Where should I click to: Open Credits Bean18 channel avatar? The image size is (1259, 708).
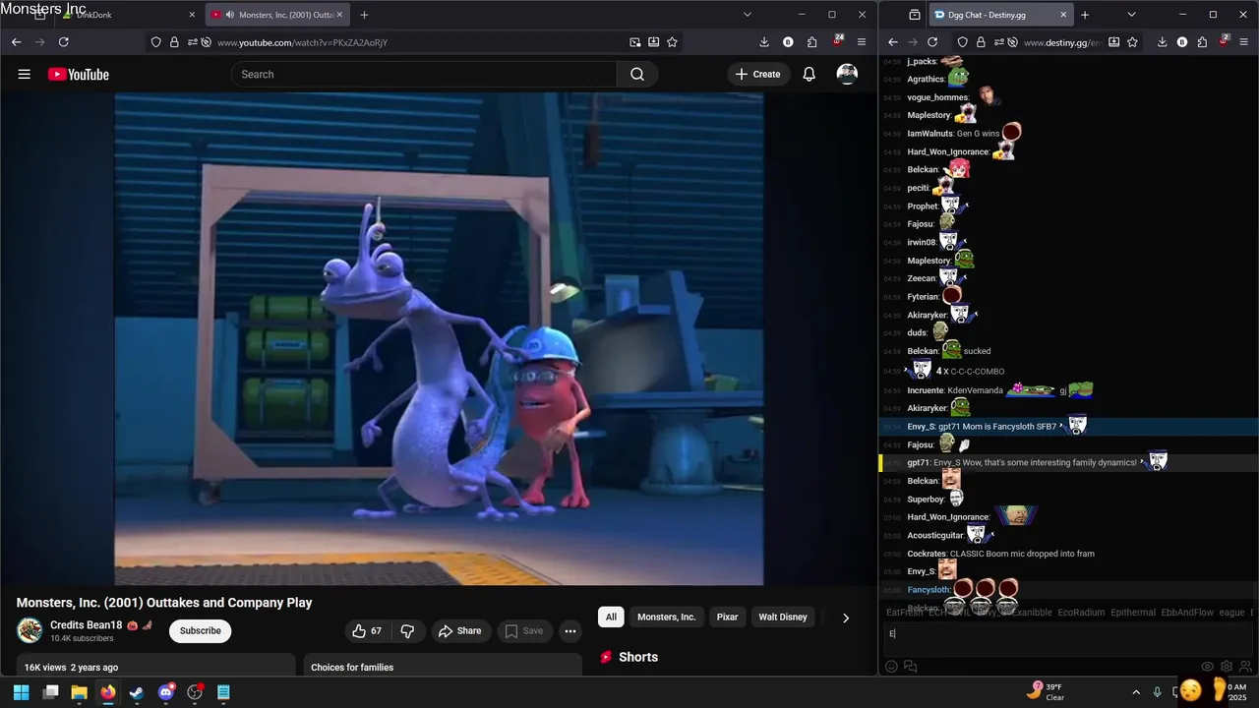point(30,630)
